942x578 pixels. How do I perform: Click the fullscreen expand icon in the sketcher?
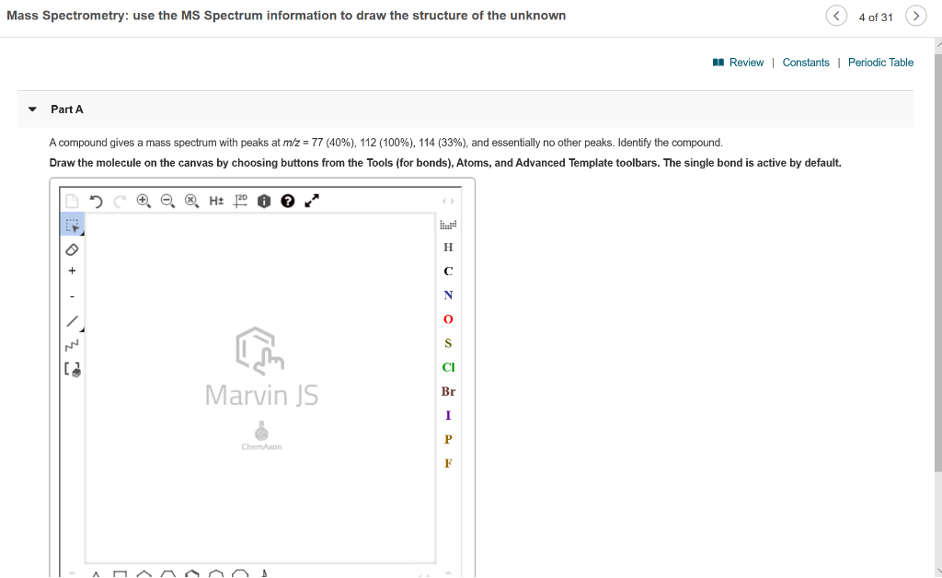310,200
